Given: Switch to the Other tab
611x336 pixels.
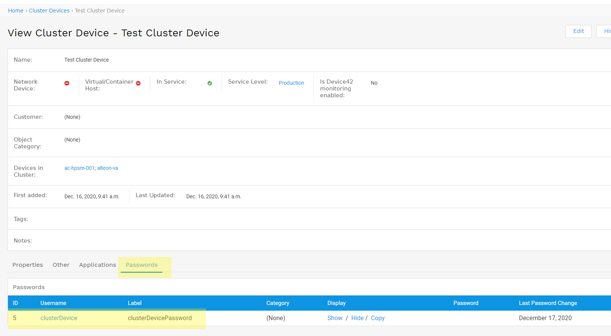Looking at the screenshot, I should (61, 265).
